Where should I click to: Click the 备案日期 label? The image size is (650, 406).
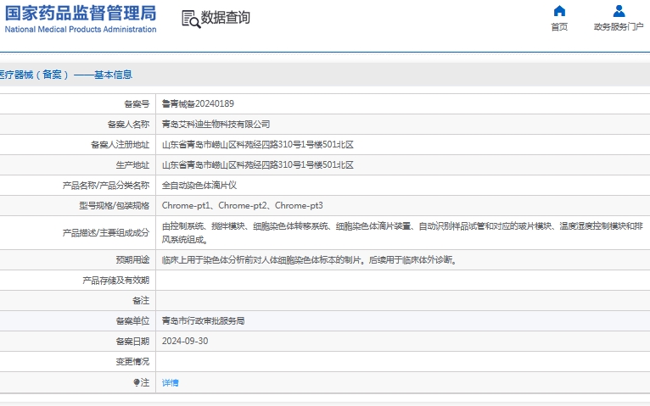click(x=132, y=341)
